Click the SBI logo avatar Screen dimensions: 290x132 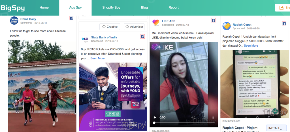click(x=85, y=39)
